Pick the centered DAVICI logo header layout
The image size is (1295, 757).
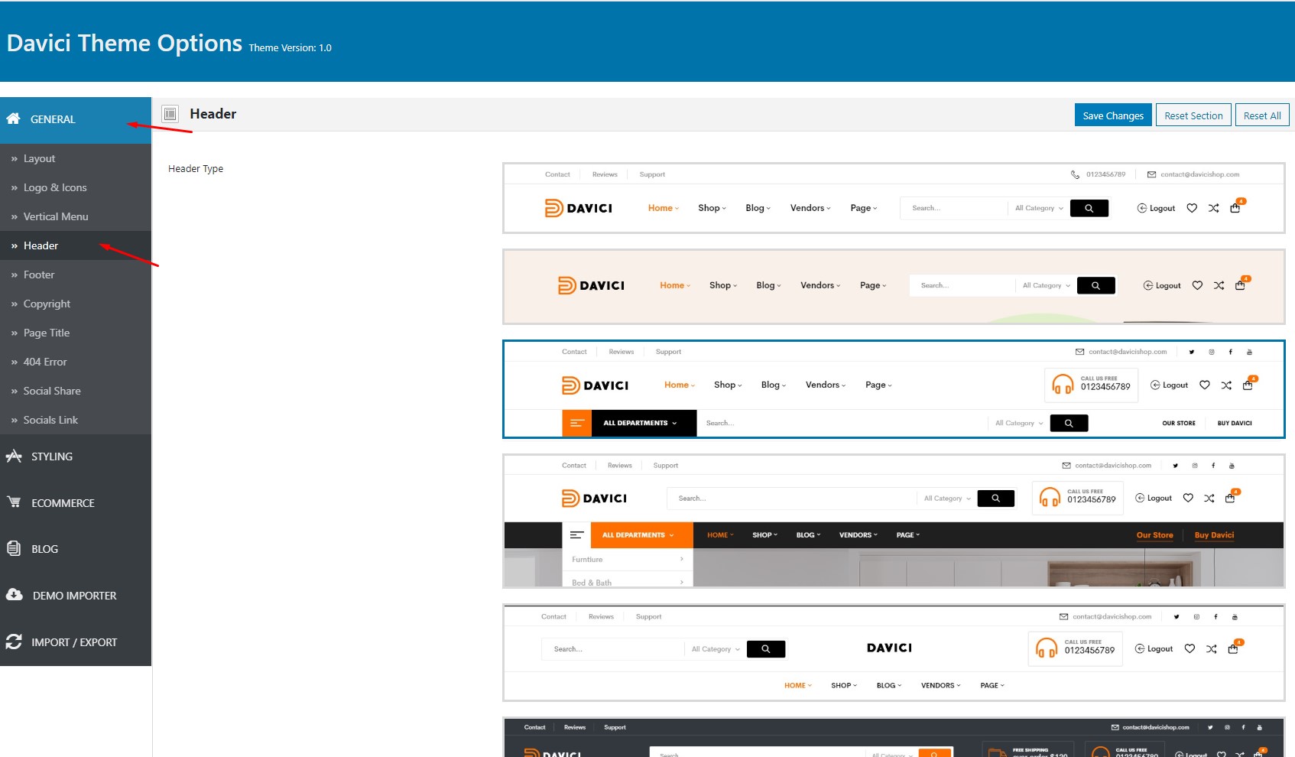pyautogui.click(x=894, y=653)
